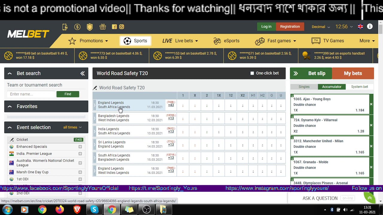Select the Sports menu item
The image size is (383, 215).
(136, 41)
